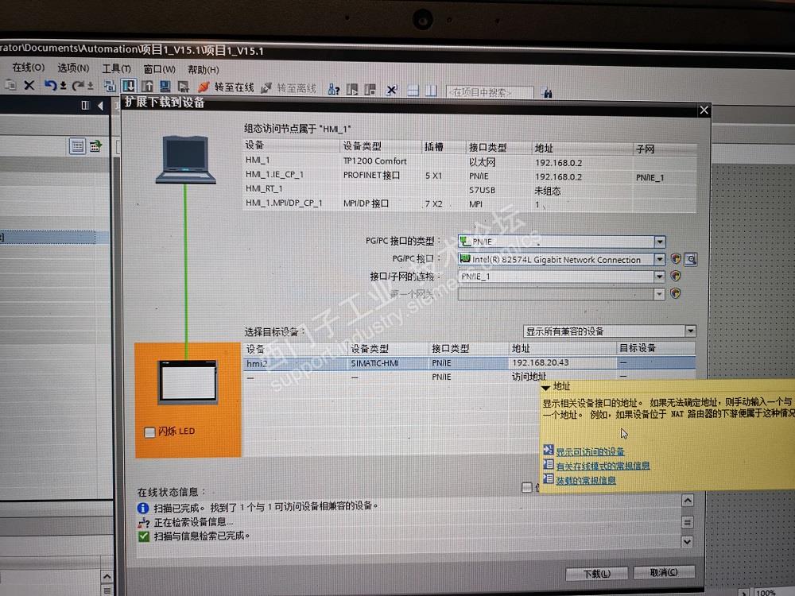Open the interface/subnet connection dropdown
Screen dimensions: 795x596
pos(658,277)
